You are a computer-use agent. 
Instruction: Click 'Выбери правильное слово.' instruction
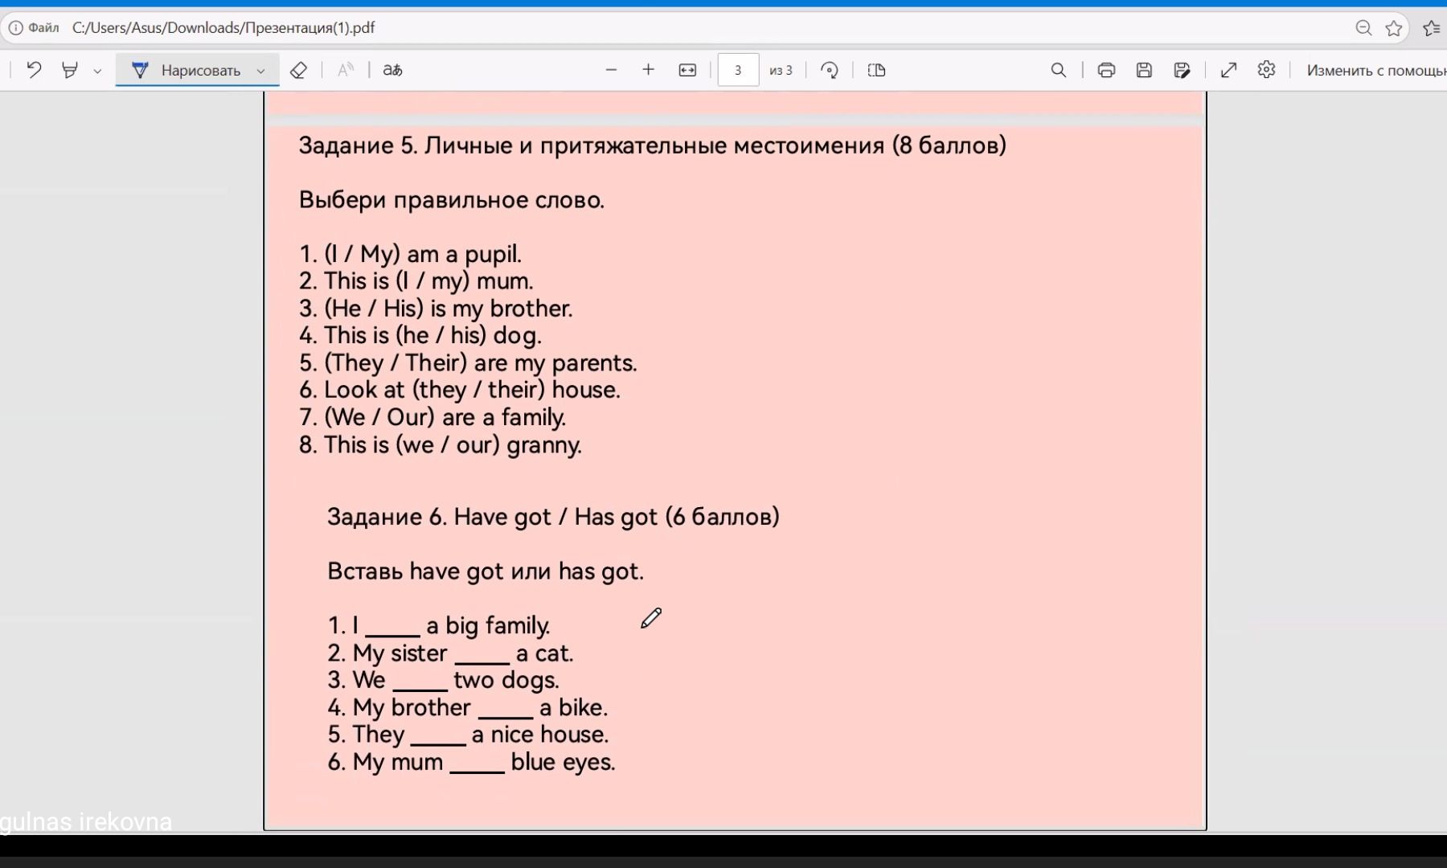[x=451, y=200]
